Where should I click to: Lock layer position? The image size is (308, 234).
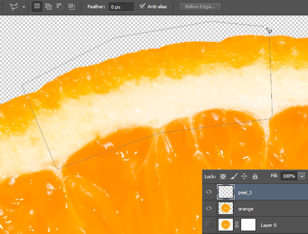click(244, 176)
